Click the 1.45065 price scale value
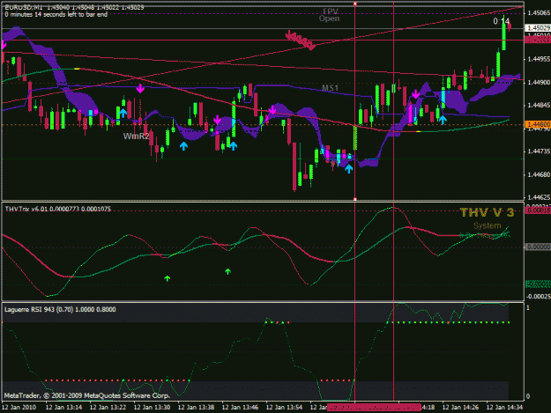551x413 pixels. [x=539, y=13]
